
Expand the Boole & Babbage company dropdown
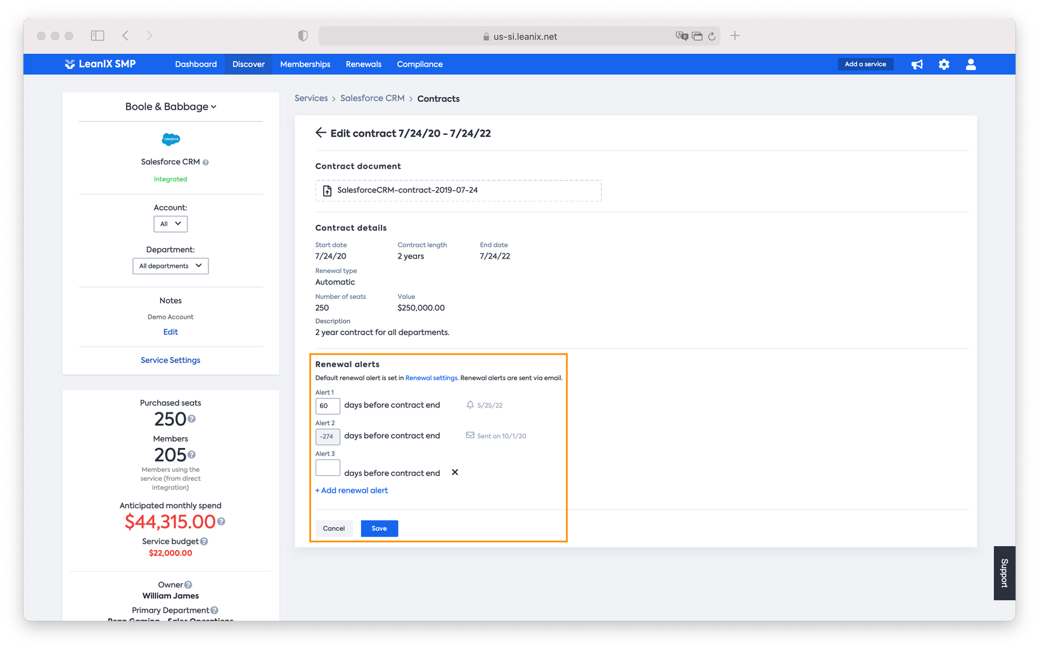coord(170,106)
